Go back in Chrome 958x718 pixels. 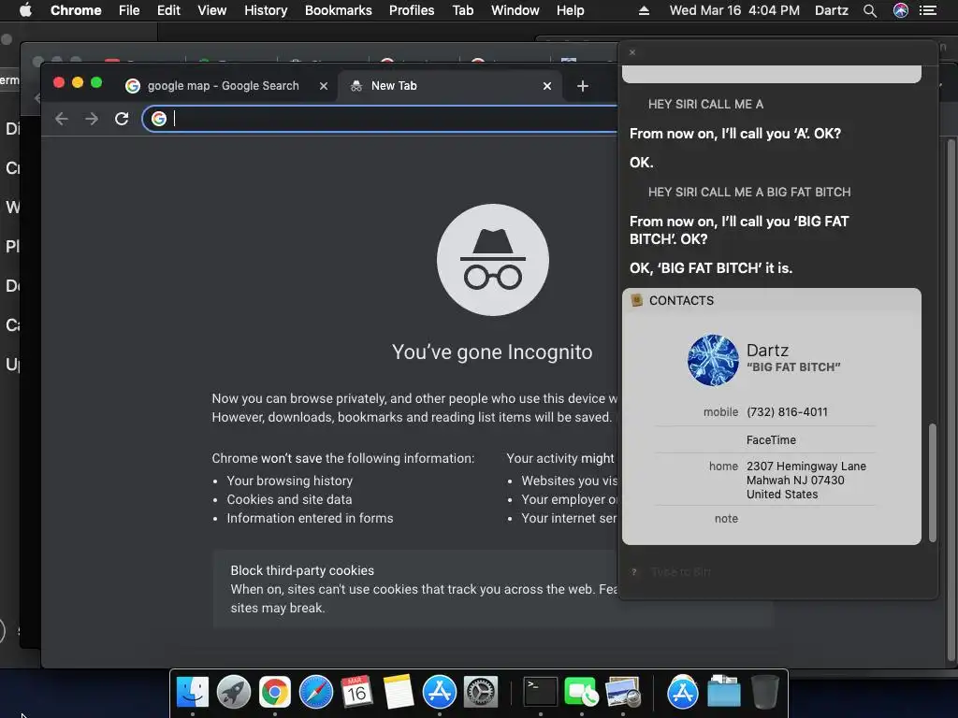click(x=61, y=119)
